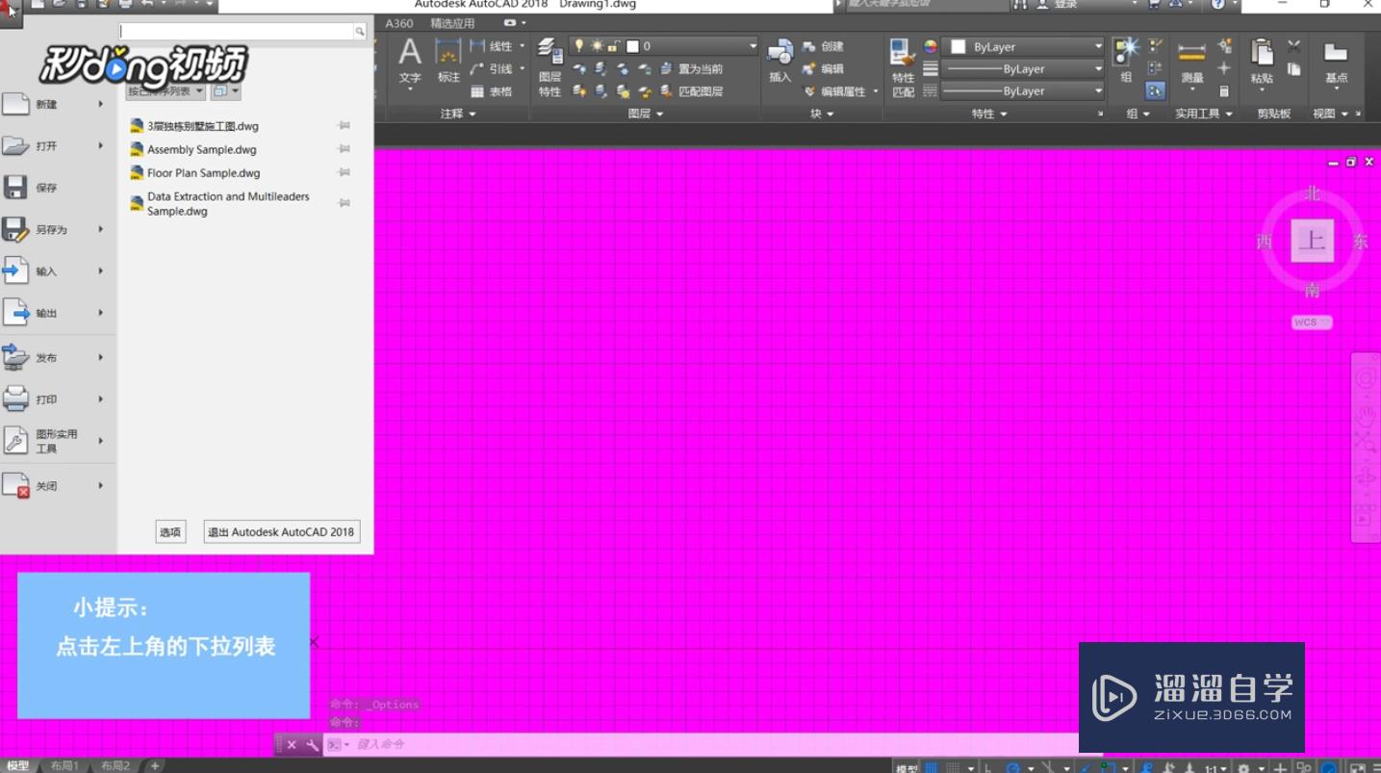Open the ByLayer lineweight dropdown (middle)
The height and width of the screenshot is (773, 1381).
point(1024,69)
